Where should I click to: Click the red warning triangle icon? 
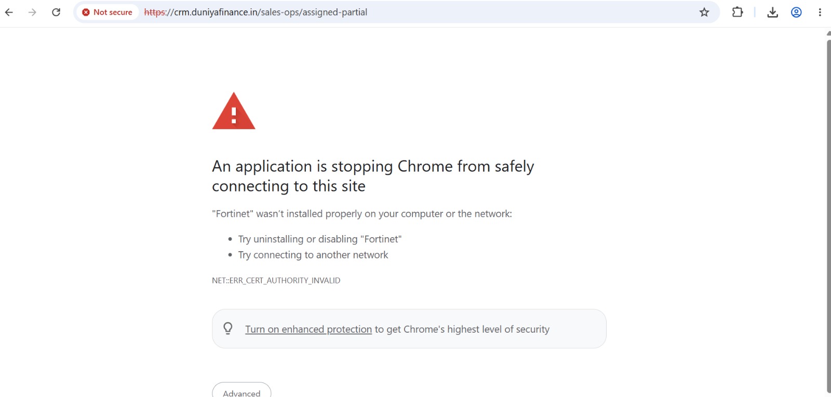tap(234, 111)
